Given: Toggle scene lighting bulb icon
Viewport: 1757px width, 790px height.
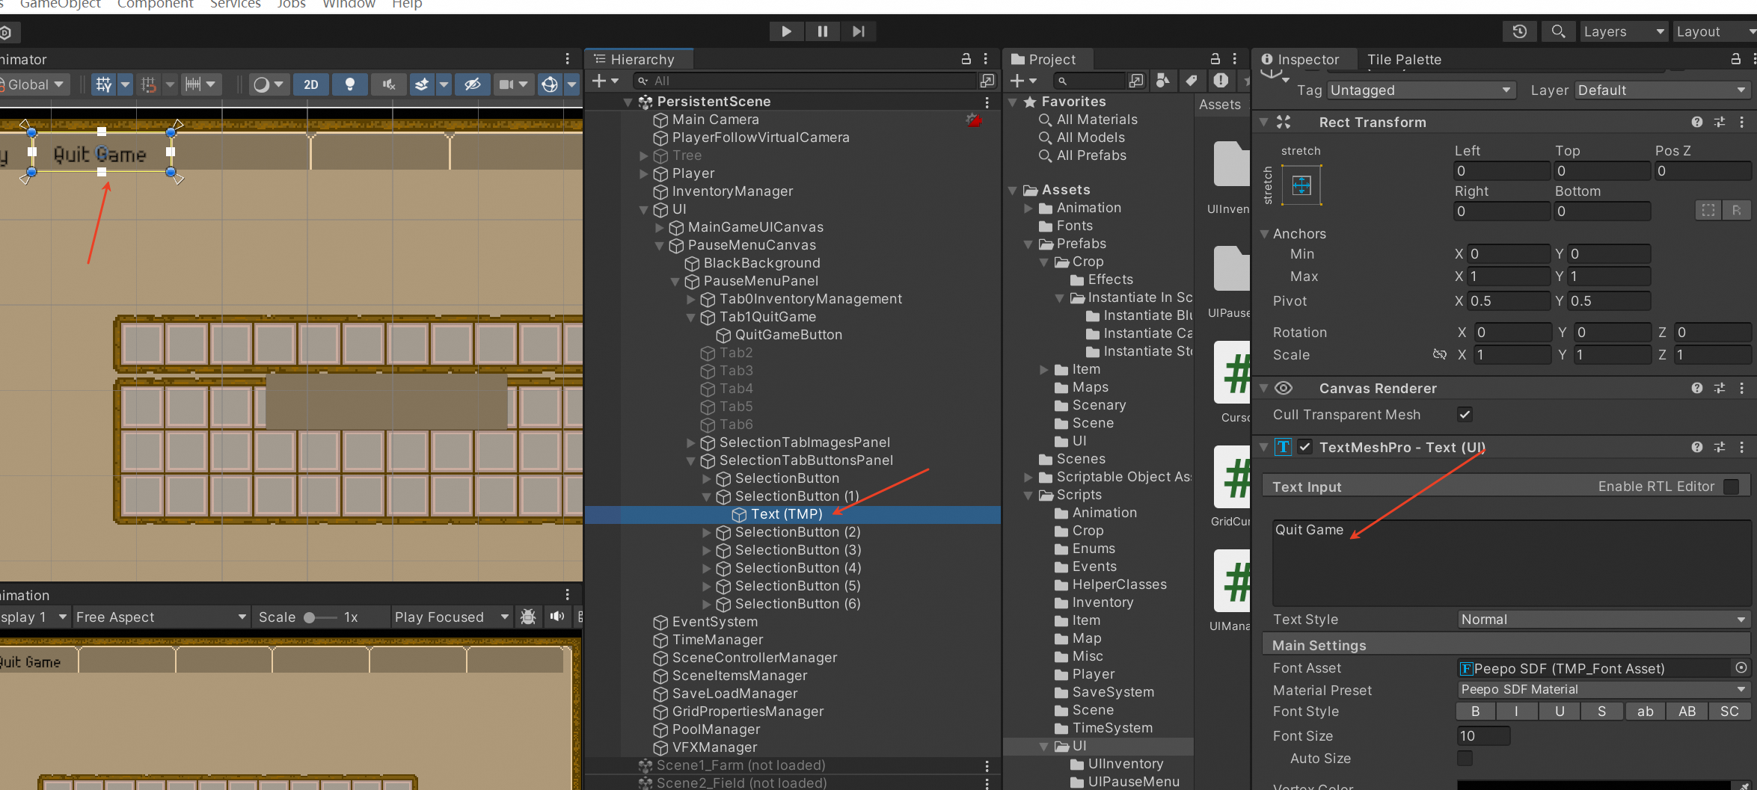Looking at the screenshot, I should pyautogui.click(x=349, y=84).
